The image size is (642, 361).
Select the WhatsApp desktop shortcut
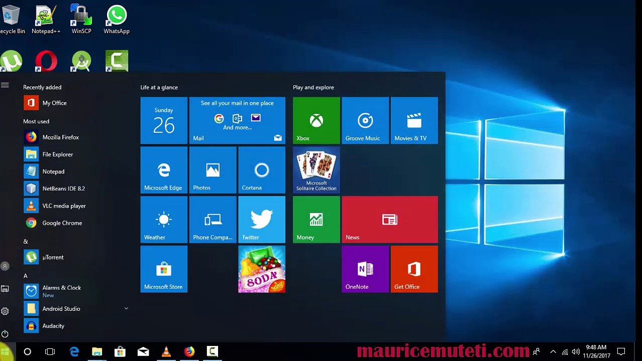point(117,20)
